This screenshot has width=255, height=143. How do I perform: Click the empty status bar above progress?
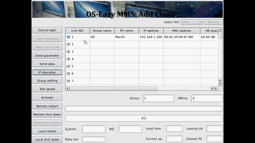pyautogui.click(x=144, y=108)
